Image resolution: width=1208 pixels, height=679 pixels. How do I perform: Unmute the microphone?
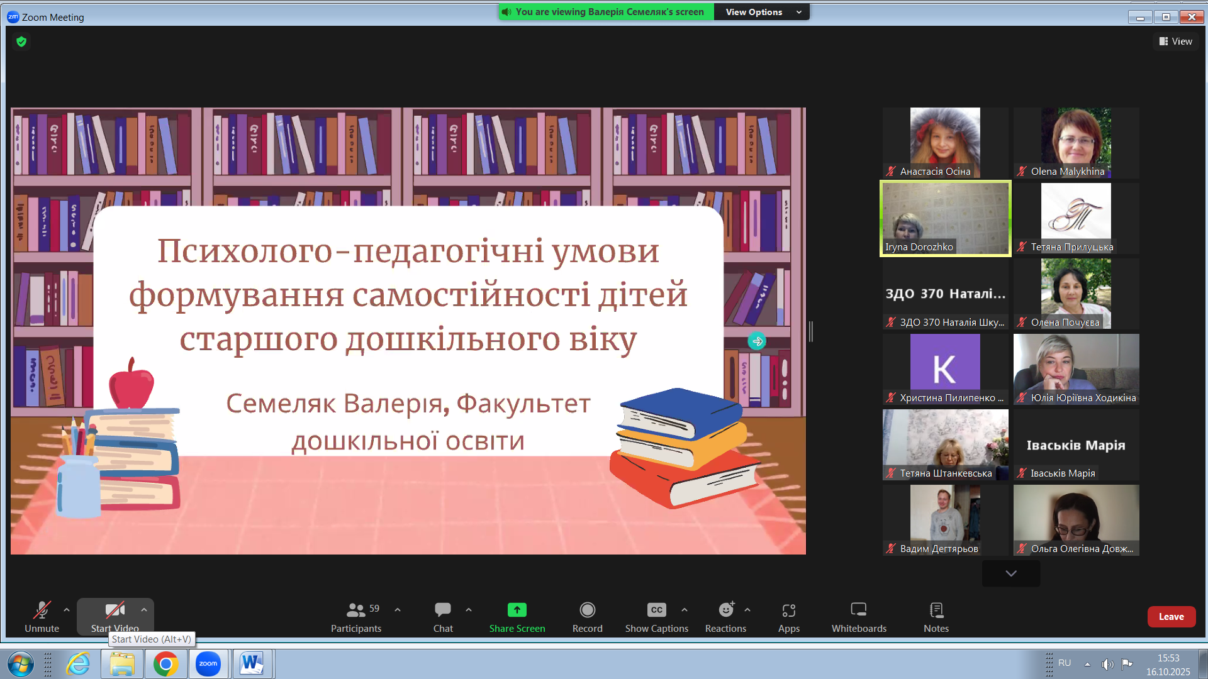42,610
